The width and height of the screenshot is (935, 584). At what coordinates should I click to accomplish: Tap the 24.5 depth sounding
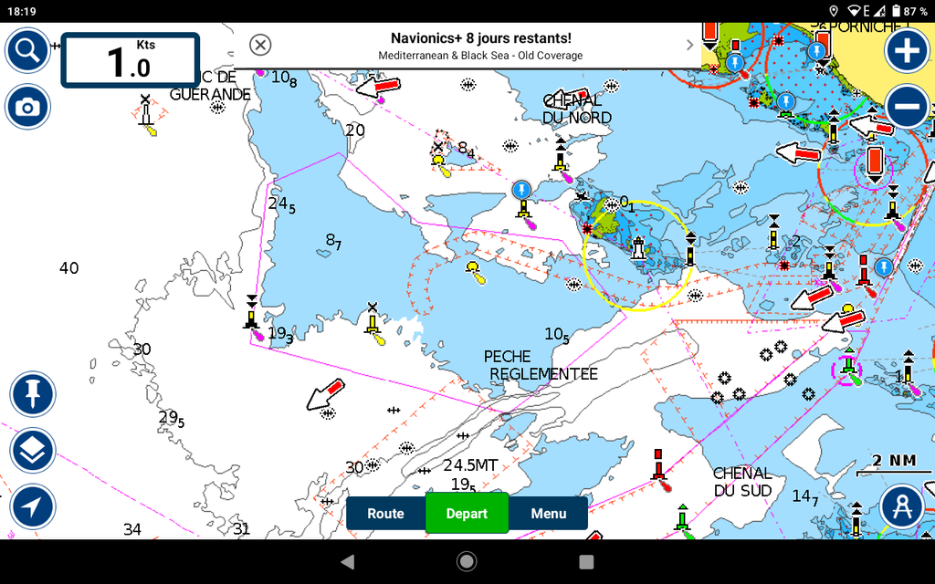pos(281,204)
